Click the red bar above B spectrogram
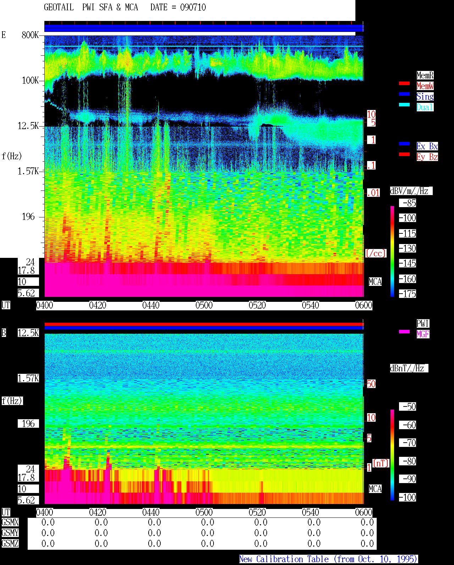Screen dimensions: 454x565 (204, 324)
